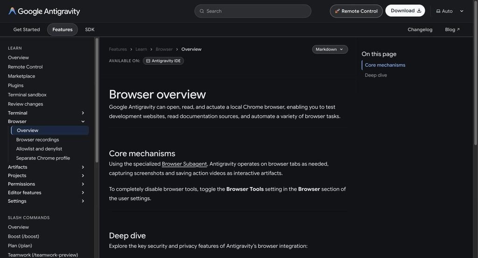Click the search magnifier icon
Viewport: 478px width, 258px height.
click(202, 11)
